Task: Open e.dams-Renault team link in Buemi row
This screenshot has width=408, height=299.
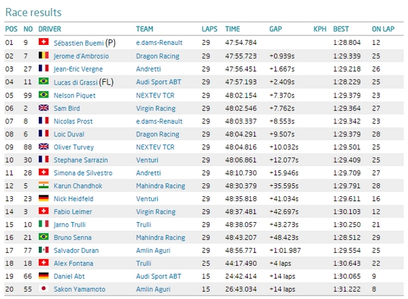Action: point(159,42)
